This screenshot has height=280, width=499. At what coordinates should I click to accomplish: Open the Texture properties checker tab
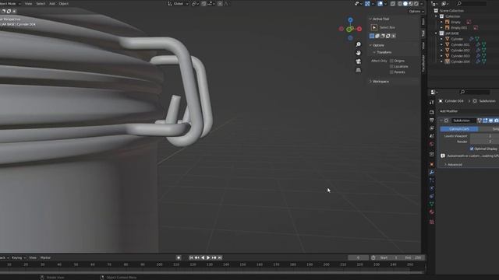pos(431,222)
